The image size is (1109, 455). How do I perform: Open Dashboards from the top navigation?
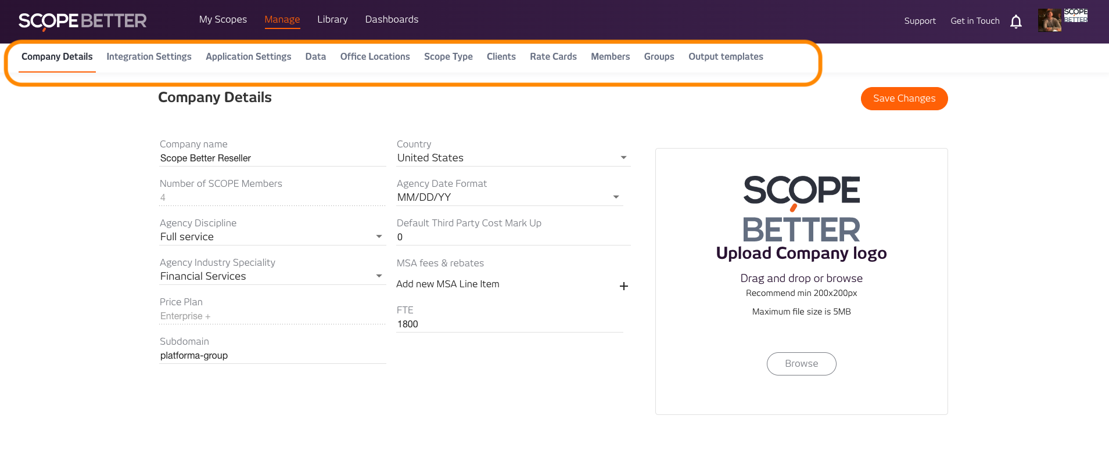point(392,19)
